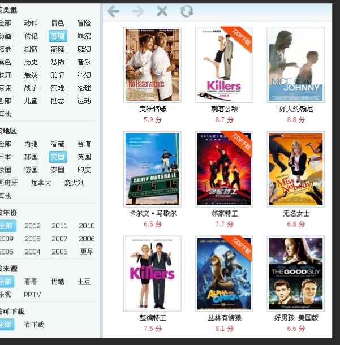The width and height of the screenshot is (340, 345).
Task: Select the 美国 region filter
Action: point(58,157)
